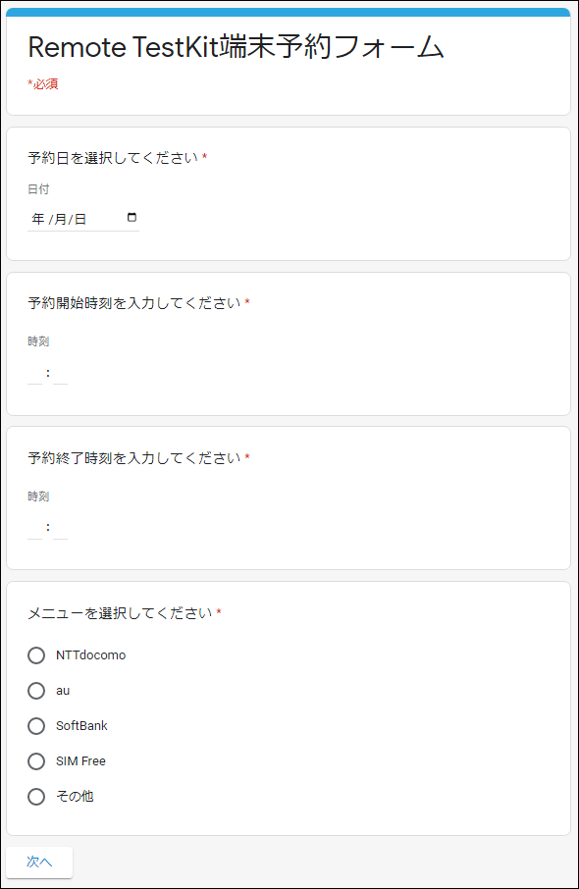
Task: Focus the start time minute field
Action: 60,374
